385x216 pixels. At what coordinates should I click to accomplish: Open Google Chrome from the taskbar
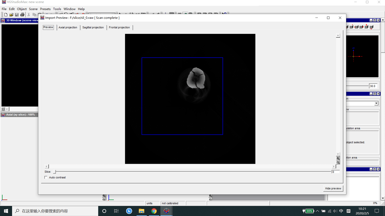pyautogui.click(x=154, y=211)
